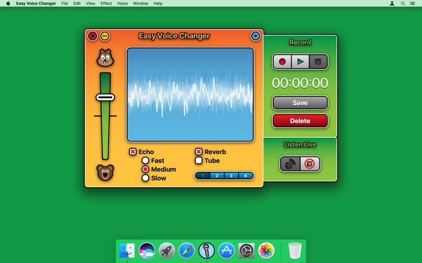Uncheck the Reverb checkbox
This screenshot has width=422, height=263.
point(199,151)
